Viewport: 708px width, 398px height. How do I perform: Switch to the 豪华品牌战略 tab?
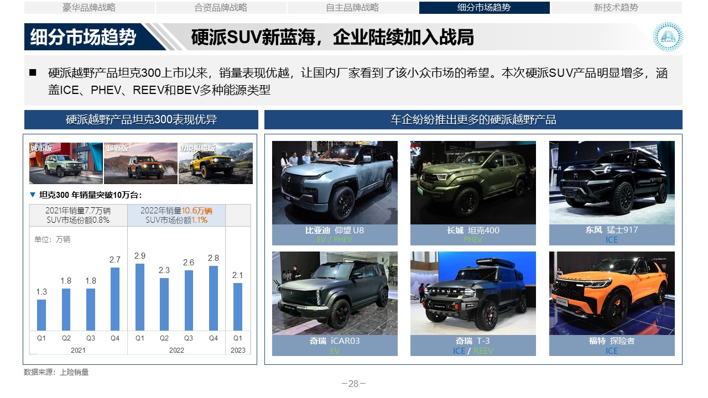pyautogui.click(x=89, y=8)
